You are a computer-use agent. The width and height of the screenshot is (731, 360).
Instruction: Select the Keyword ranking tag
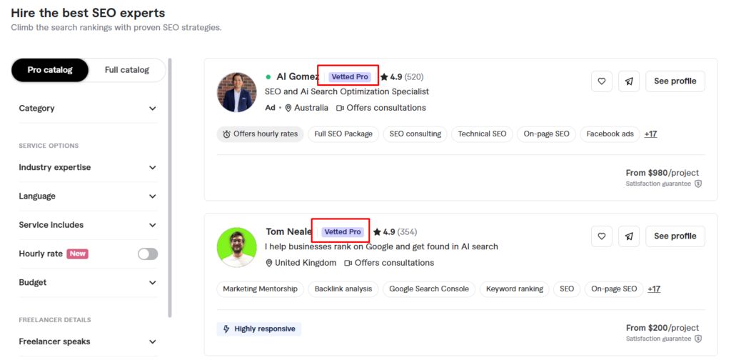515,289
